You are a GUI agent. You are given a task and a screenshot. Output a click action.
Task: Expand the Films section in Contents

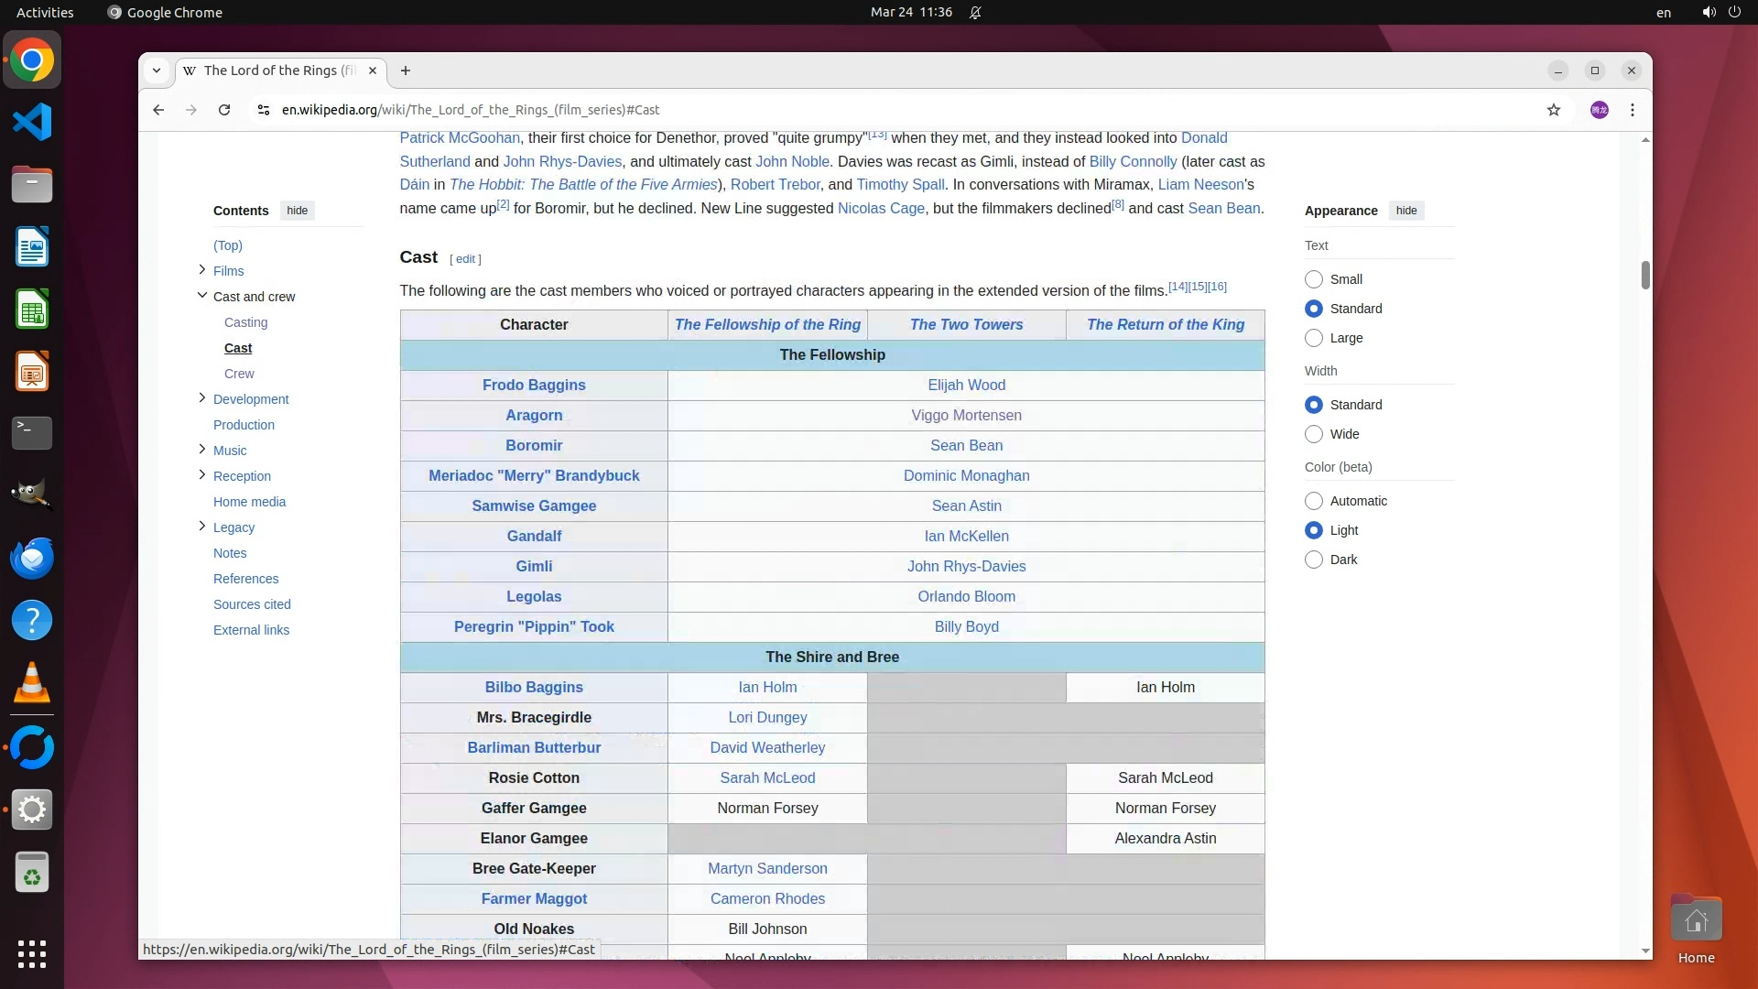pos(201,269)
